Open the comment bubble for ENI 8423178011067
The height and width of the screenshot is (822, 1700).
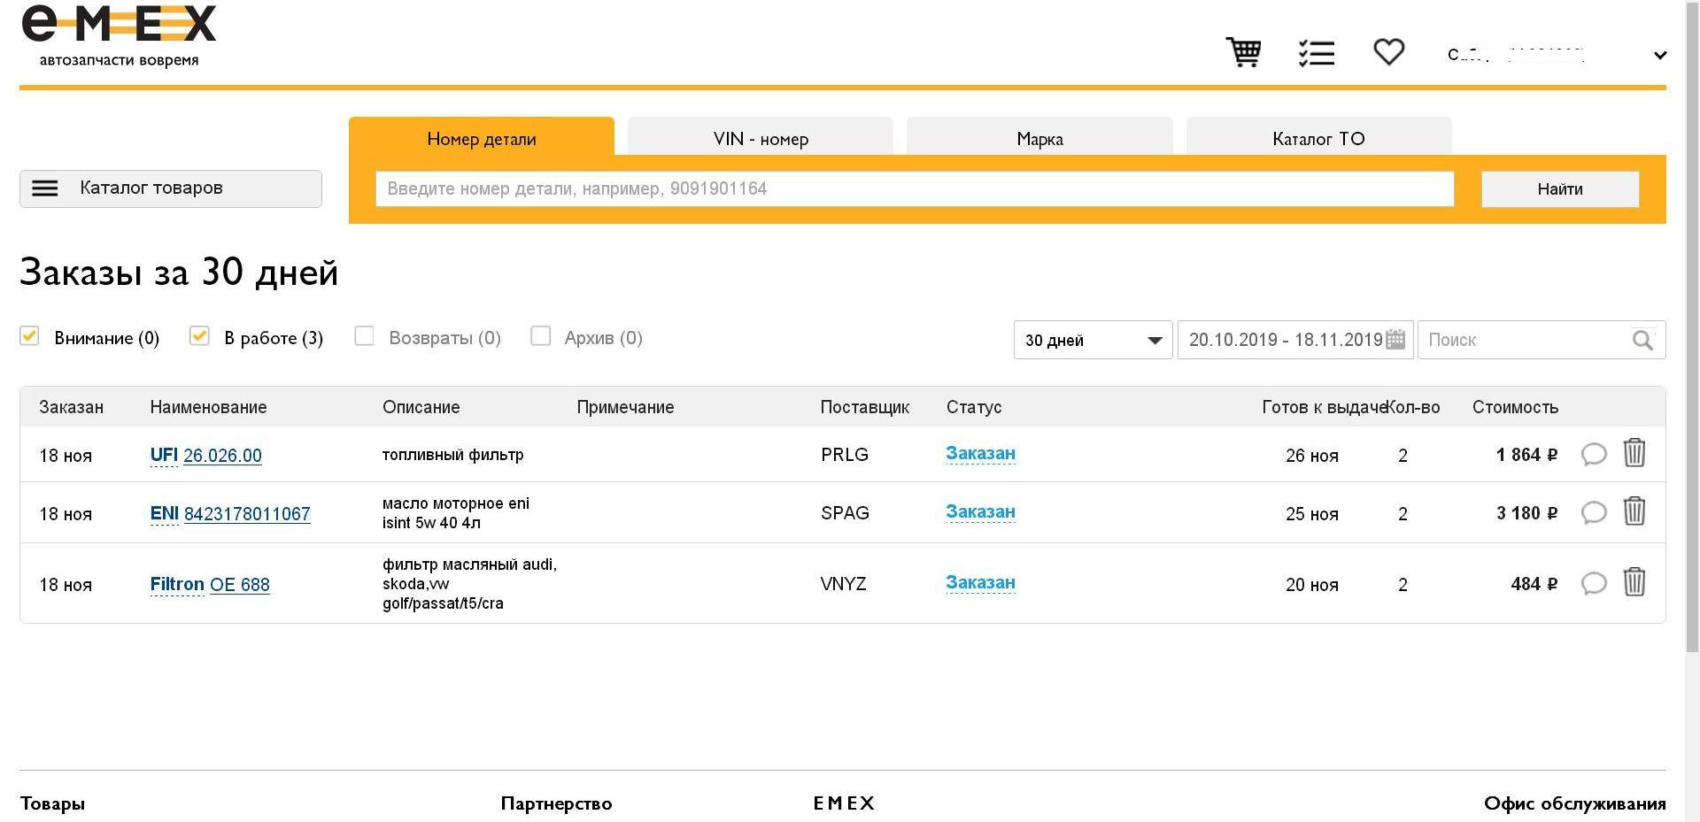click(x=1594, y=513)
